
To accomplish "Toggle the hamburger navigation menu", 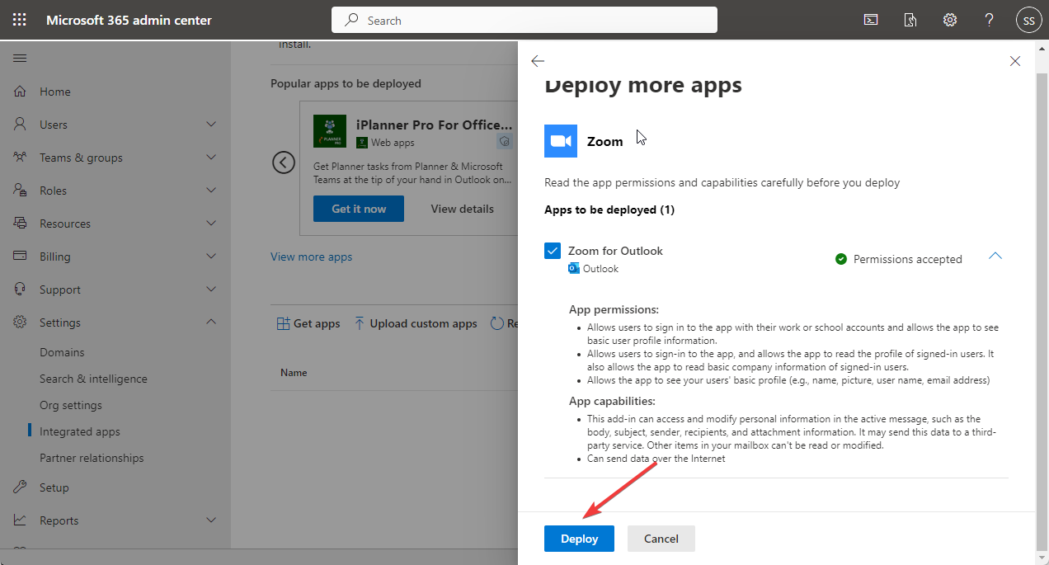I will (20, 59).
